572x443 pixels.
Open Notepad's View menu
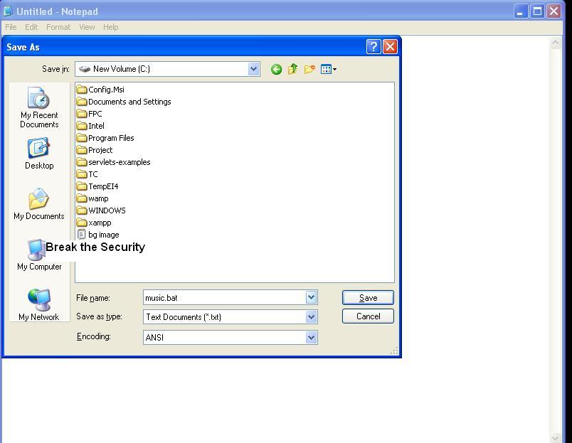point(88,27)
